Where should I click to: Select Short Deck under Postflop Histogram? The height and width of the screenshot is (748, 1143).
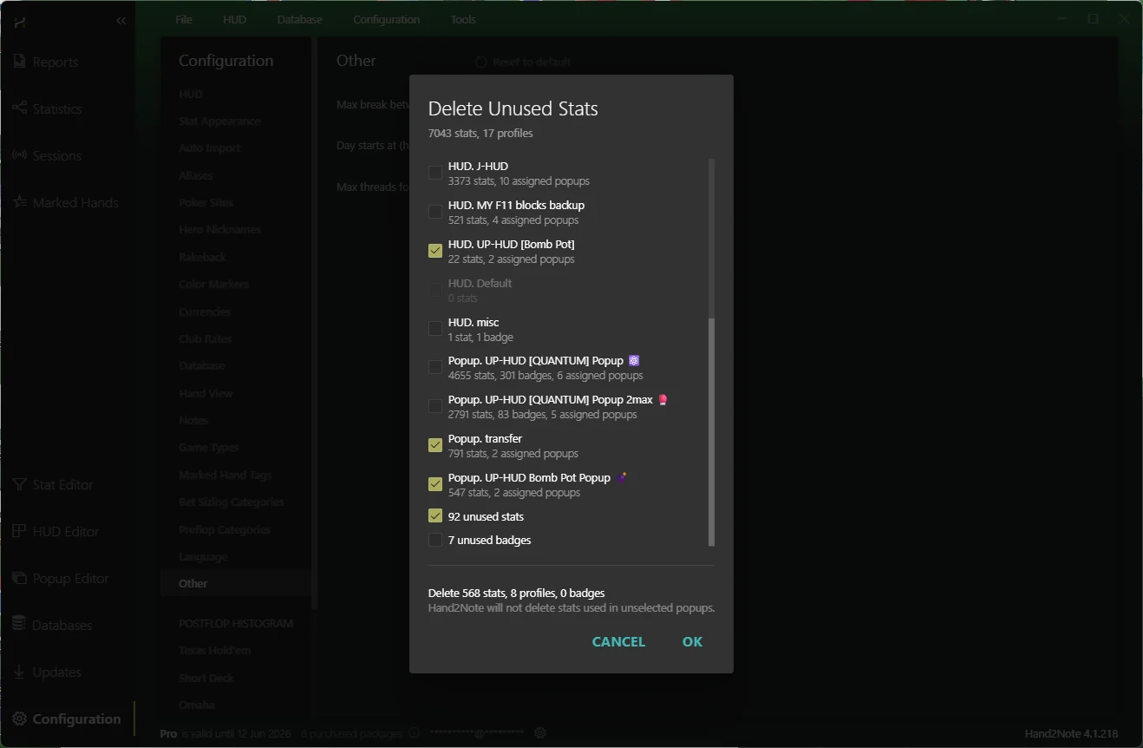click(206, 679)
